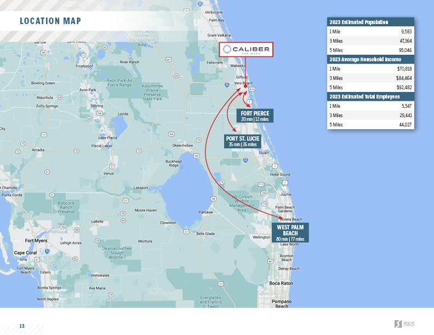Viewport: 434px width, 335px height.
Task: Select the 1 mile population value 9,583
Action: [406, 32]
